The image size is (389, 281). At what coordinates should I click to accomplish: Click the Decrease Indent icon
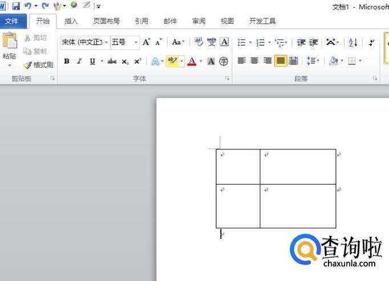[301, 43]
